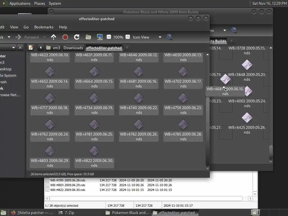288x216 pixels.
Task: Select Trash in the sidebar
Action: pyautogui.click(x=3, y=82)
